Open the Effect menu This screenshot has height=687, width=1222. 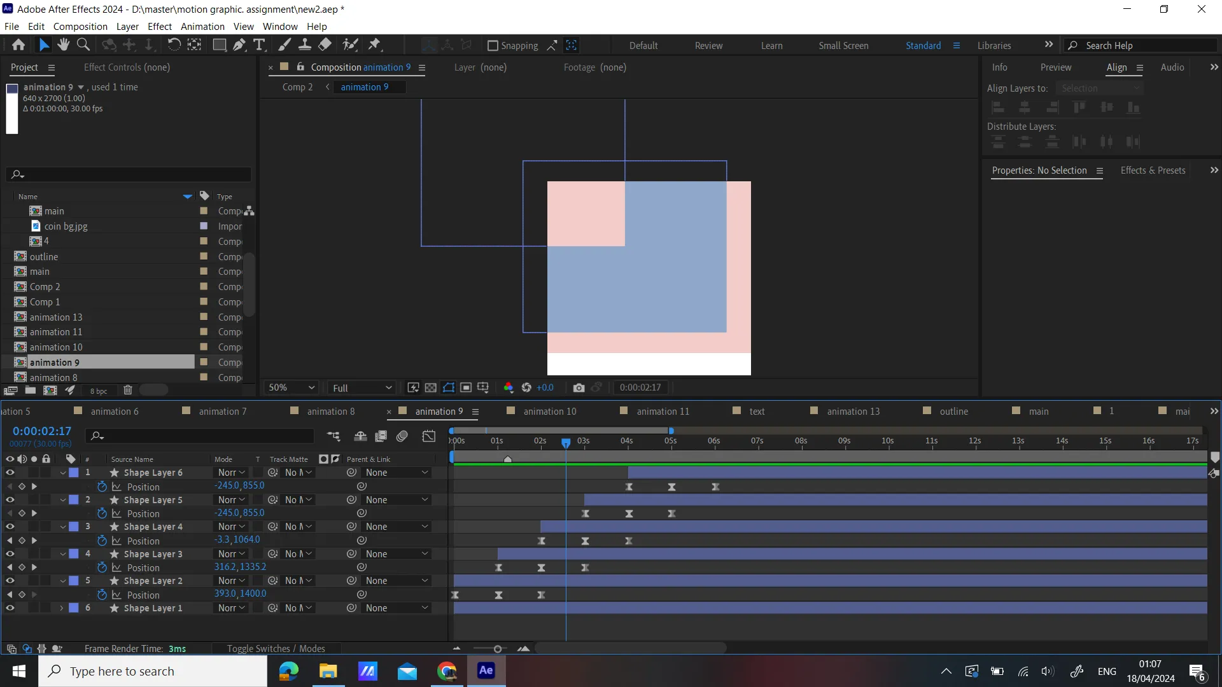click(160, 27)
